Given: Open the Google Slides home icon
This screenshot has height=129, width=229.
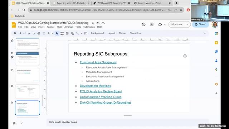Looking at the screenshot, I should click(14, 25).
